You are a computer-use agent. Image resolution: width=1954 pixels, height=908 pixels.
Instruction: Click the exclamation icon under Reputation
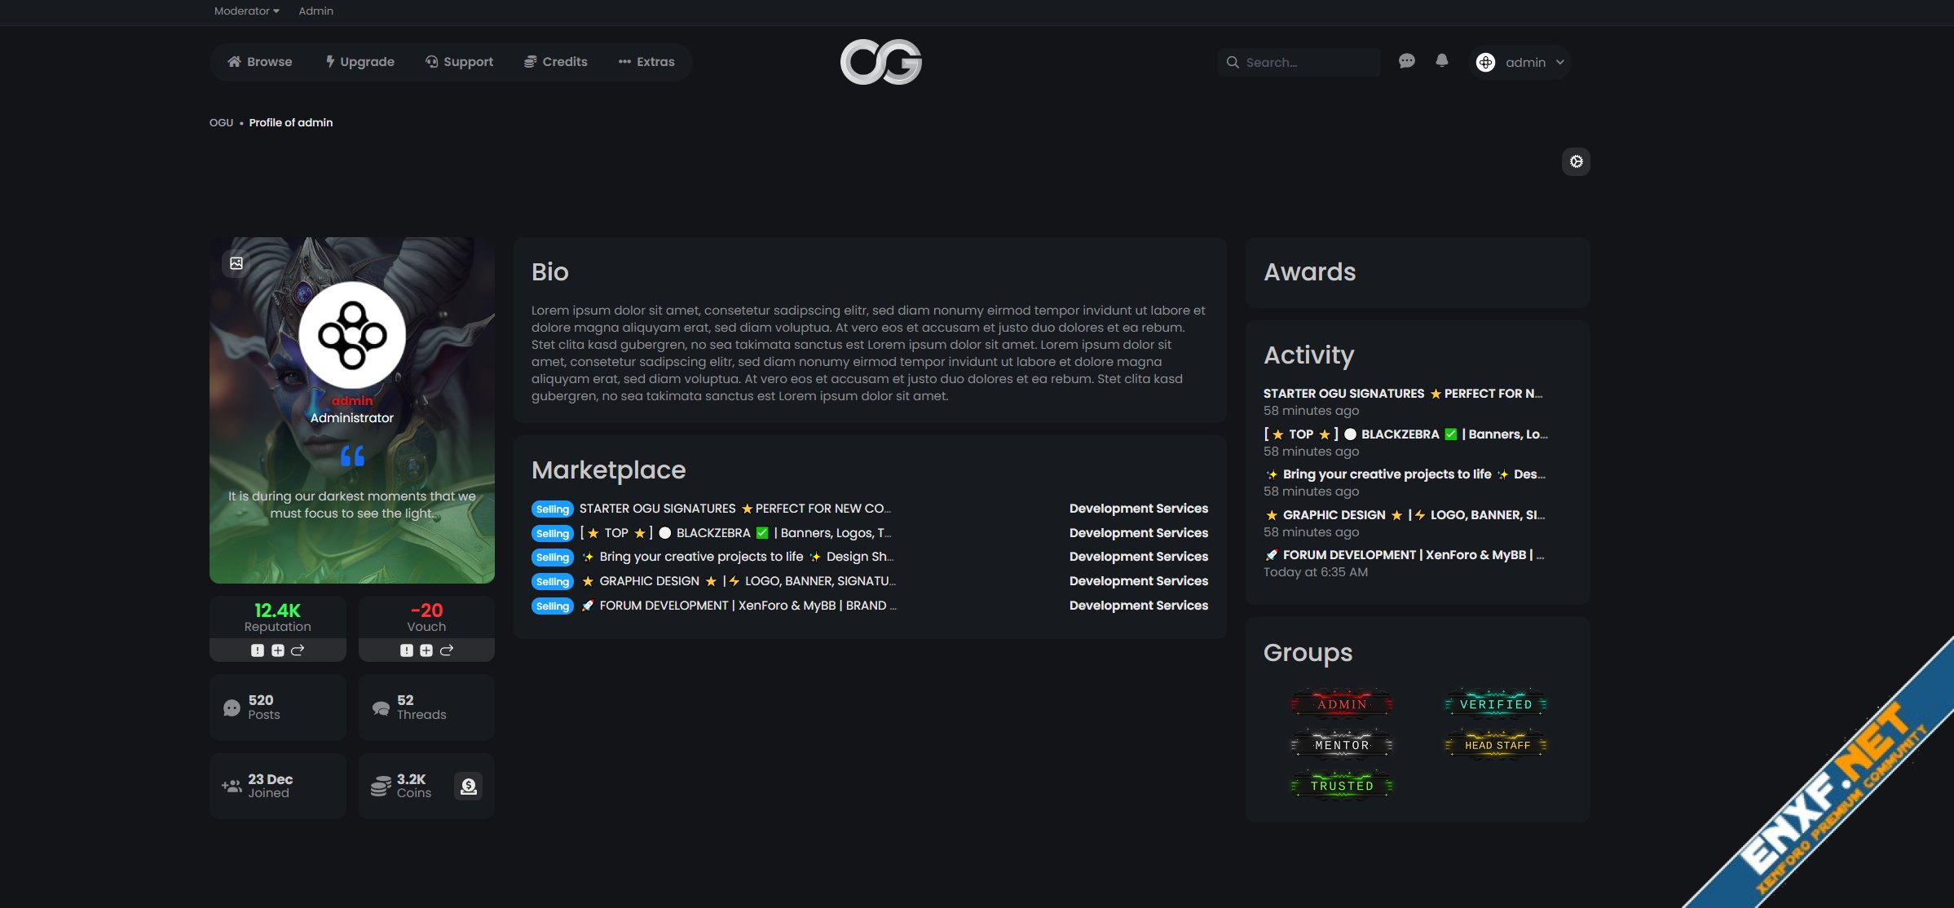click(x=257, y=650)
